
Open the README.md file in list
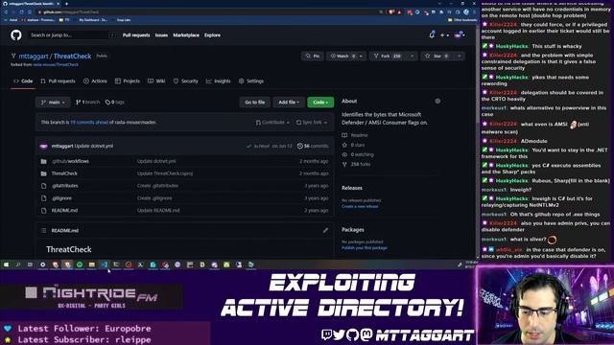(x=64, y=211)
